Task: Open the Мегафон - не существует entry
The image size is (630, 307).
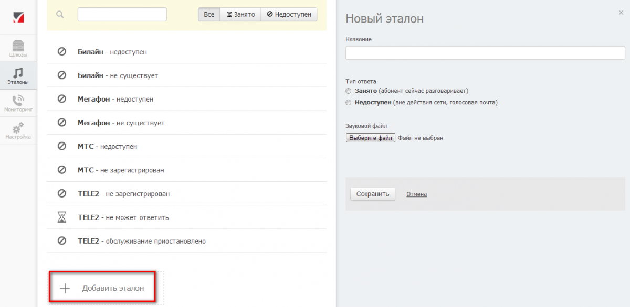Action: tap(121, 123)
